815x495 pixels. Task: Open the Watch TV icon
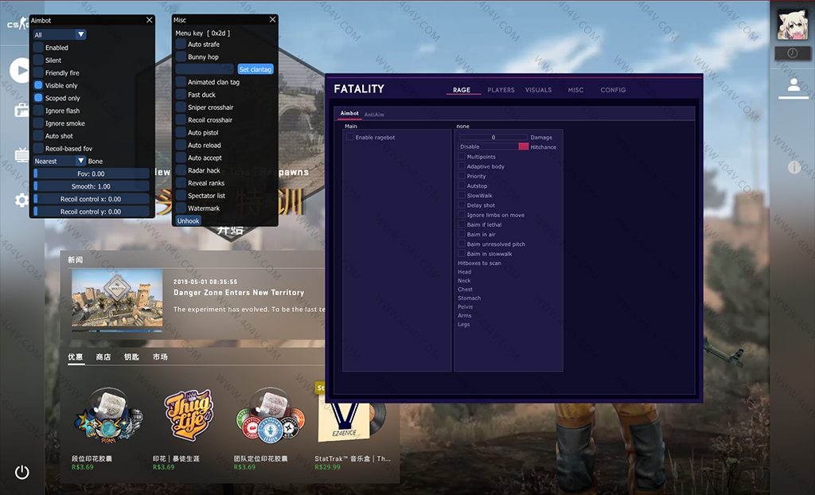coord(21,155)
